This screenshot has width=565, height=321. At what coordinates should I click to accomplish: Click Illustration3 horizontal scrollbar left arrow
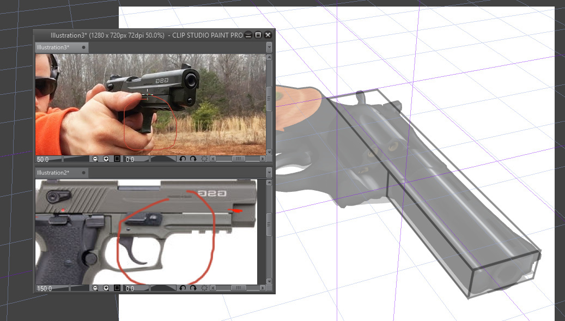[213, 159]
